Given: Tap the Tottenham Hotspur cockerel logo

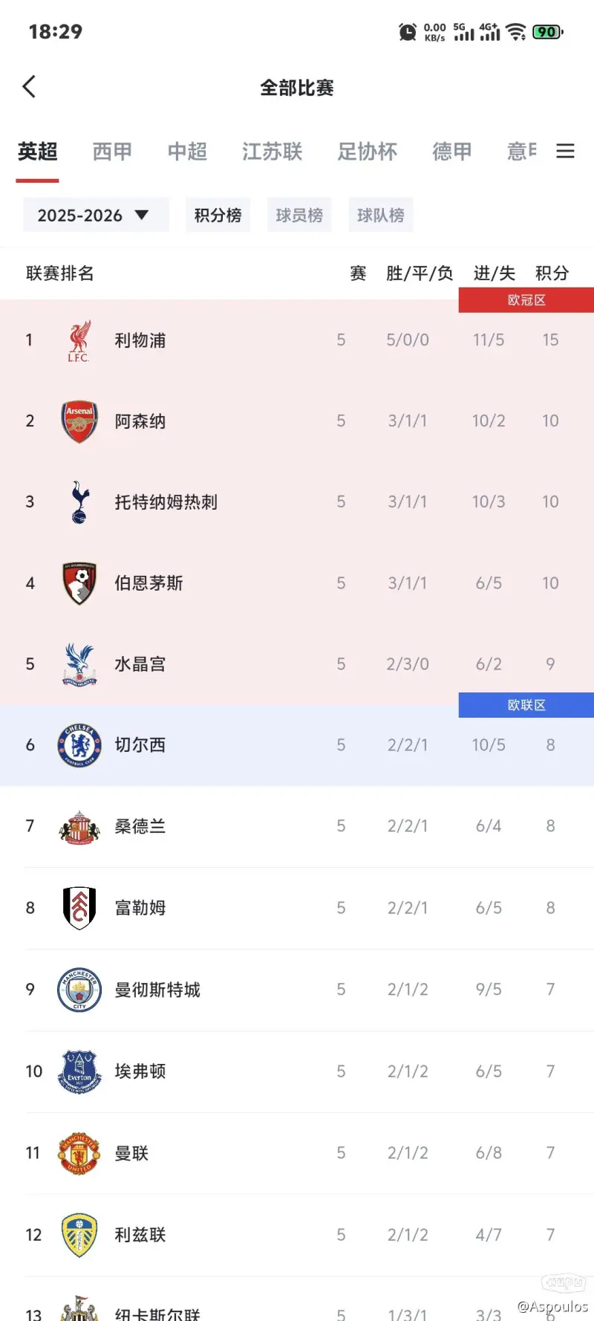Looking at the screenshot, I should pos(79,502).
